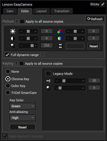The height and width of the screenshot is (141, 107).
Task: Decrease keying exposure with the minus sign
Action: click(57, 88)
